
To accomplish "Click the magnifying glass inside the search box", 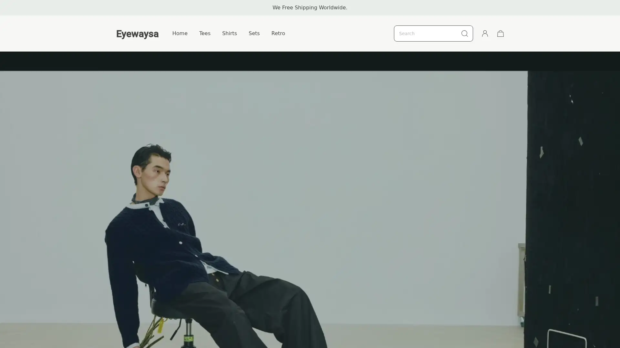I will coord(464,34).
